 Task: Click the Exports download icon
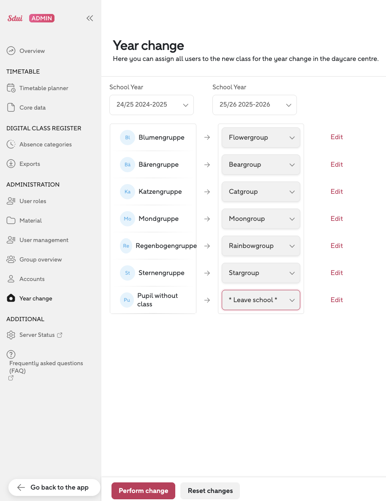tap(11, 164)
